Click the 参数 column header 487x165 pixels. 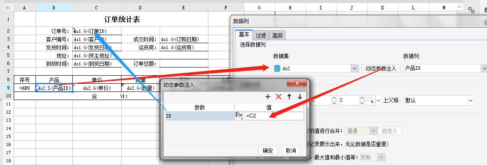point(200,108)
